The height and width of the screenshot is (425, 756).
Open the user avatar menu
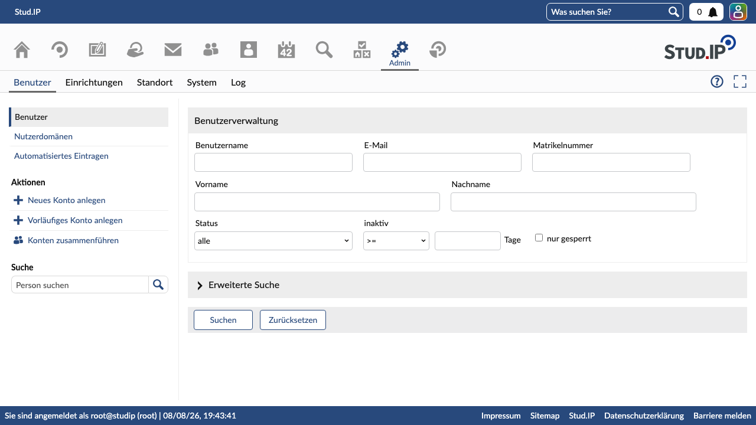click(x=738, y=12)
